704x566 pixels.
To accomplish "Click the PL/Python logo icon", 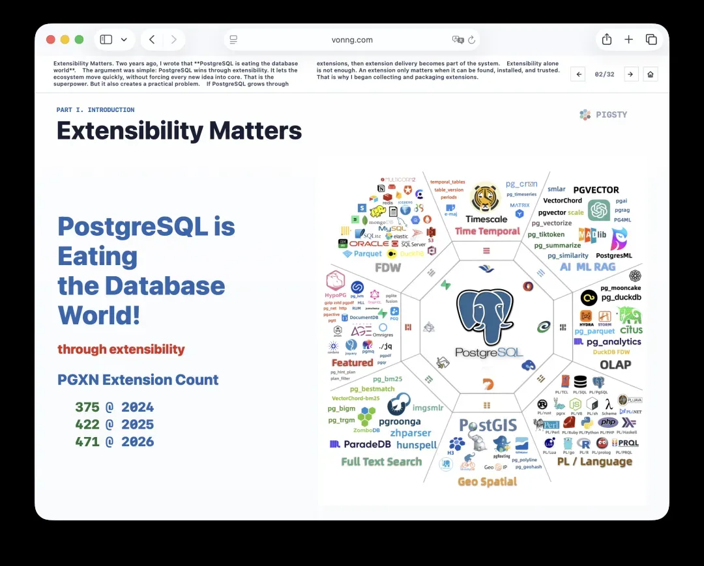I will (x=587, y=423).
